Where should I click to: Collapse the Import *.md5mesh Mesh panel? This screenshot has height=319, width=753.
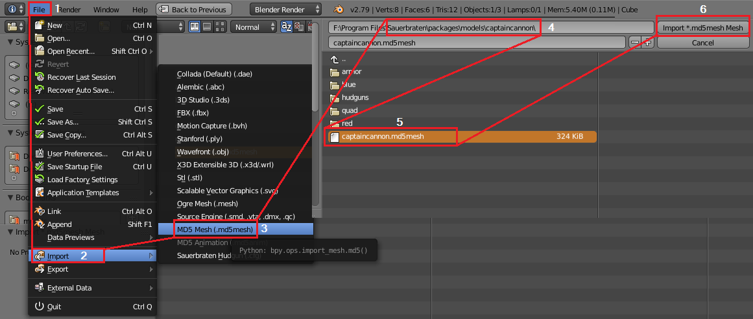(11, 232)
